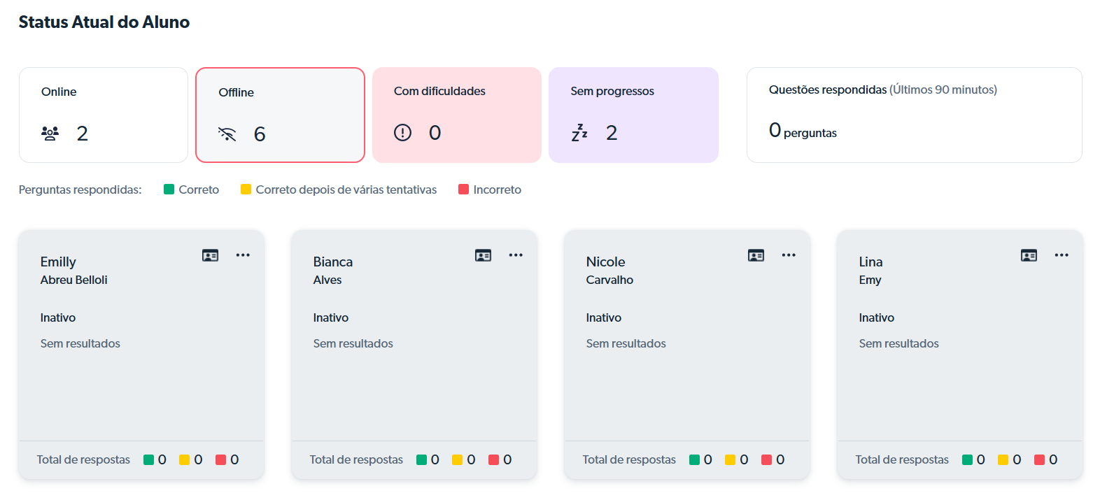Open Emilly Abreu Belloli's profile card icon
The width and height of the screenshot is (1107, 493).
pos(210,255)
